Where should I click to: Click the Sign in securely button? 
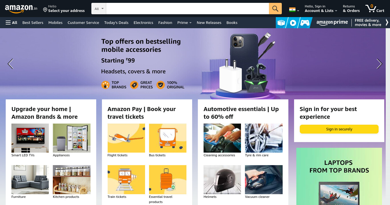pos(339,129)
